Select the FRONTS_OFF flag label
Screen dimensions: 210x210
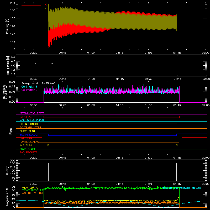click(x=28, y=149)
